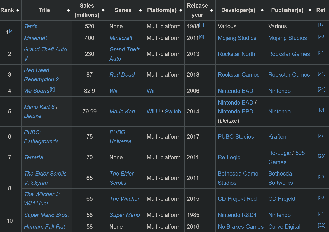Image resolution: width=329 pixels, height=232 pixels.
Task: Open the Wii U platform link
Action: (153, 112)
